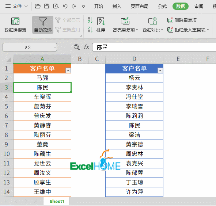216x206 pixels.
Task: Click the formula bar containing 陈民
Action: coord(154,47)
